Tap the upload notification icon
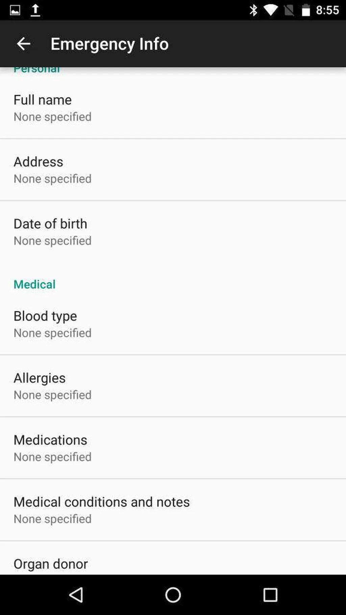Screen dimensions: 346x615 pyautogui.click(x=35, y=10)
